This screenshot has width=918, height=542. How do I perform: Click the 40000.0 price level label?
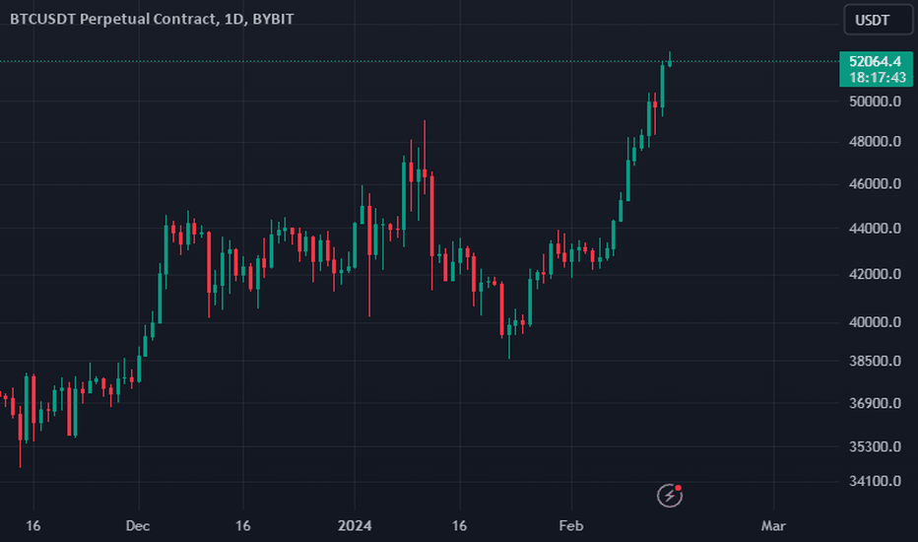[875, 321]
